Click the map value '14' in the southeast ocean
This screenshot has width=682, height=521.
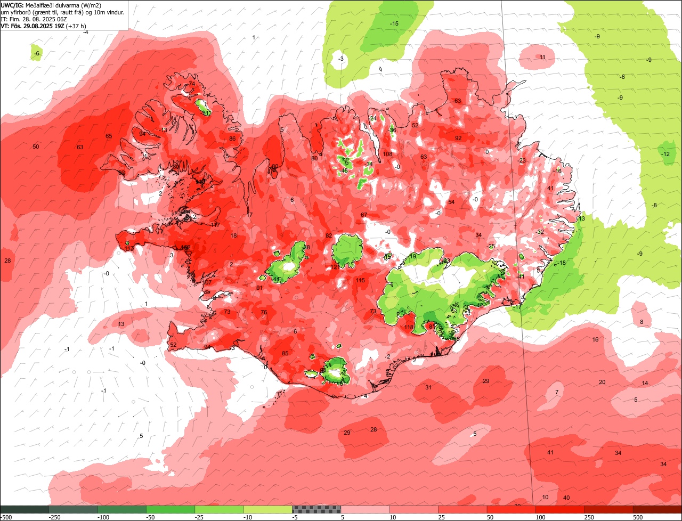(x=645, y=383)
